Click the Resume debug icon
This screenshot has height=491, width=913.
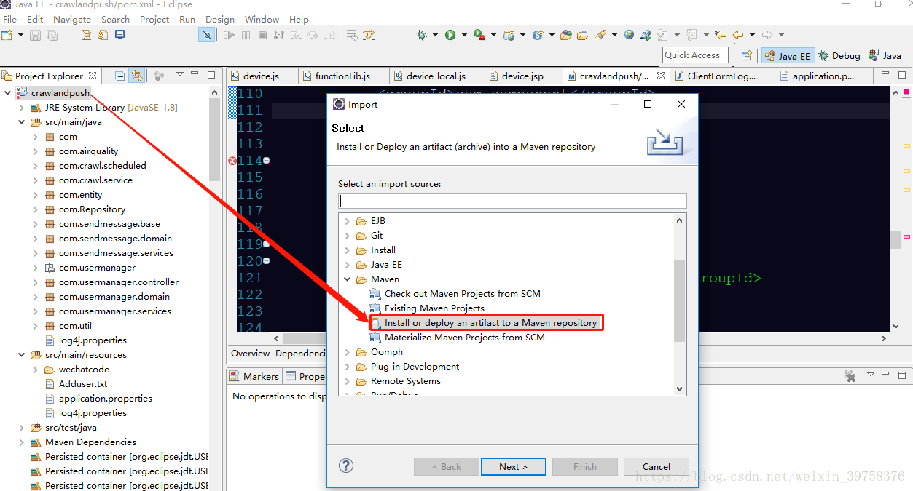pos(229,35)
